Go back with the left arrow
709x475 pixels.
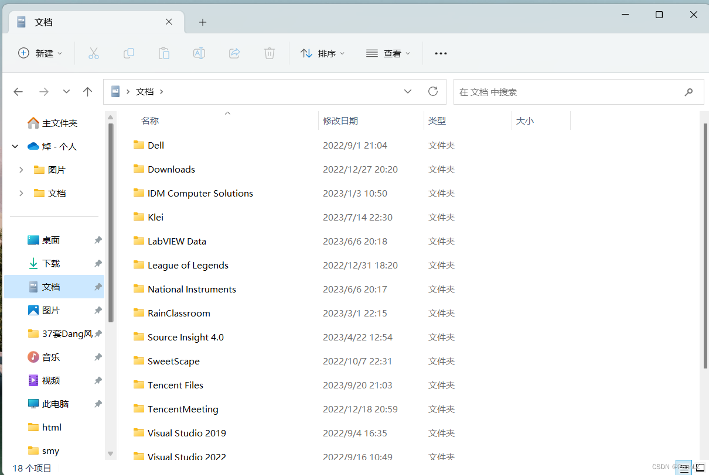[x=18, y=92]
